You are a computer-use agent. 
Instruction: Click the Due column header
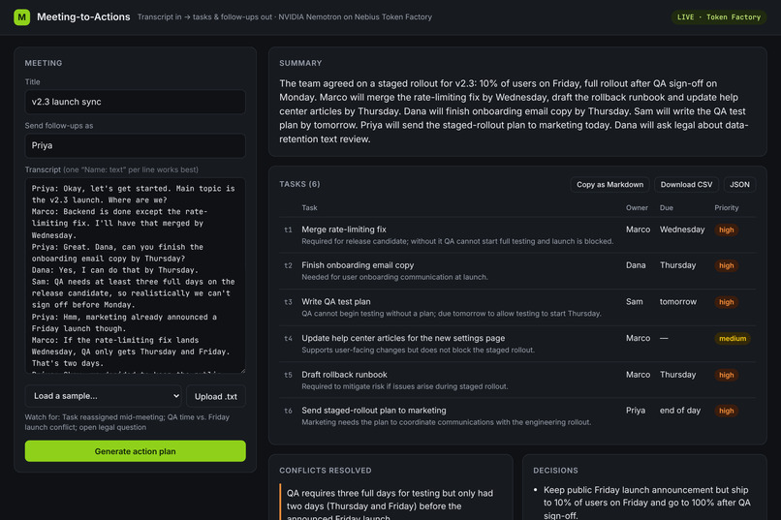[x=666, y=207]
